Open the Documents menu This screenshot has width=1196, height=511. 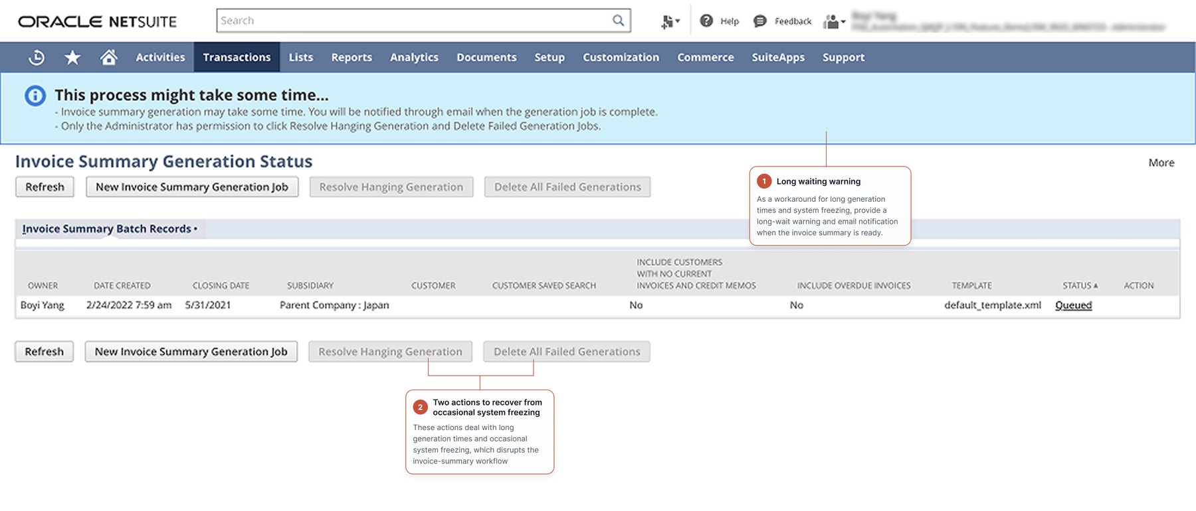click(486, 58)
